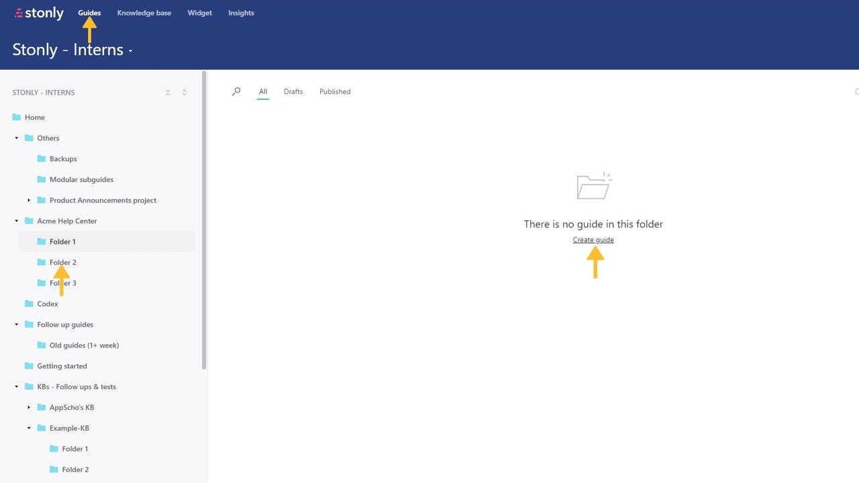Collapse the Others folder arrow
The height and width of the screenshot is (483, 859).
tap(17, 138)
